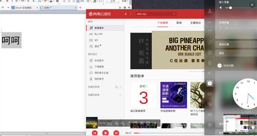Open 音效 settings in the control center
The image size is (257, 136).
[x=236, y=53]
